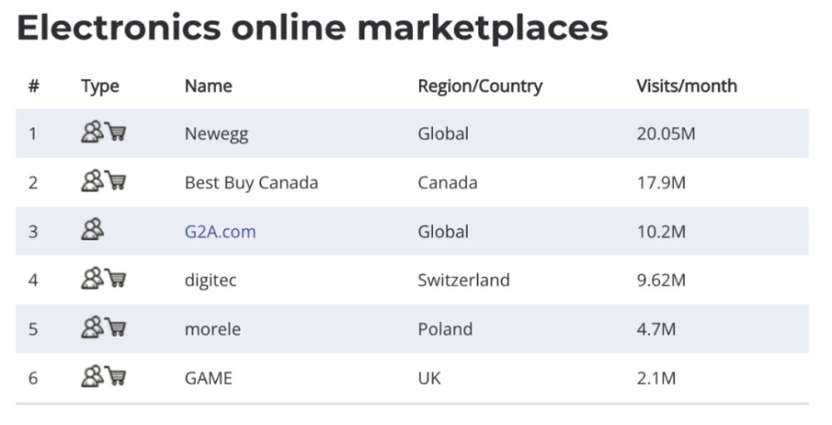
Task: Click the people icon in G2A.com row
Action: click(92, 229)
